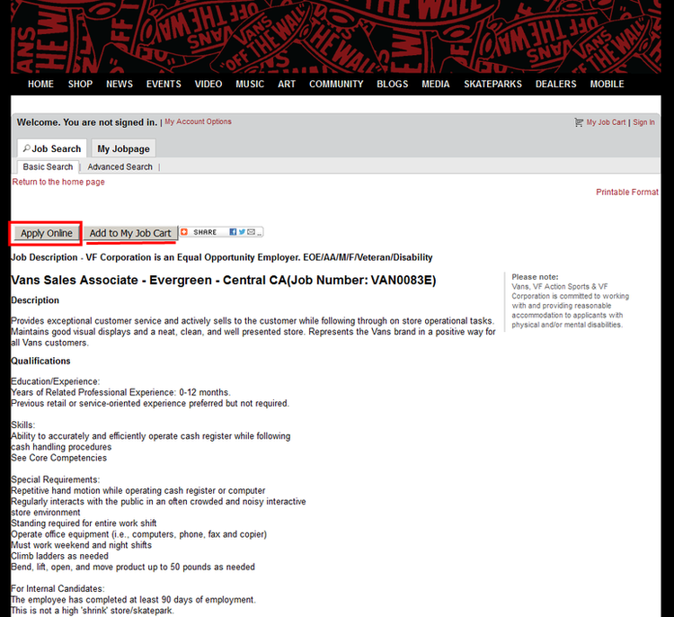Click magnifier icon on Job Search tab
674x617 pixels.
(x=27, y=148)
